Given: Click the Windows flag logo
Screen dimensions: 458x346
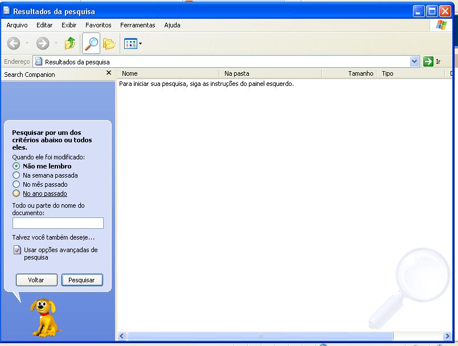Looking at the screenshot, I should click(x=441, y=25).
